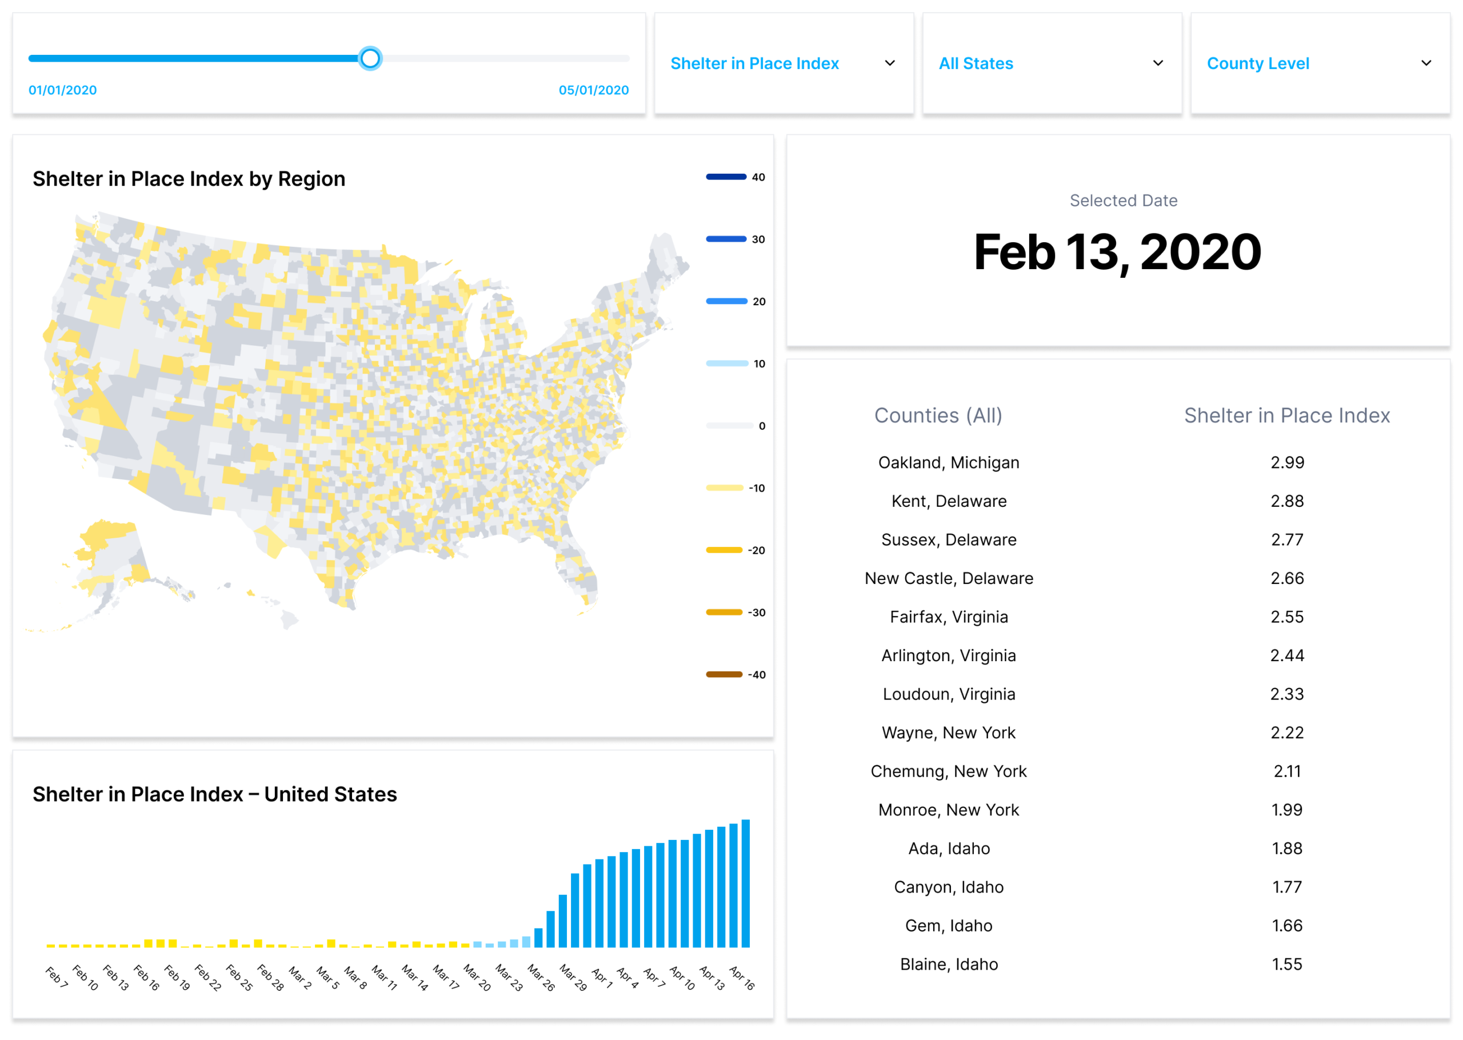Click the dark blue 40 legend swatch
Image resolution: width=1463 pixels, height=1040 pixels.
[x=725, y=177]
